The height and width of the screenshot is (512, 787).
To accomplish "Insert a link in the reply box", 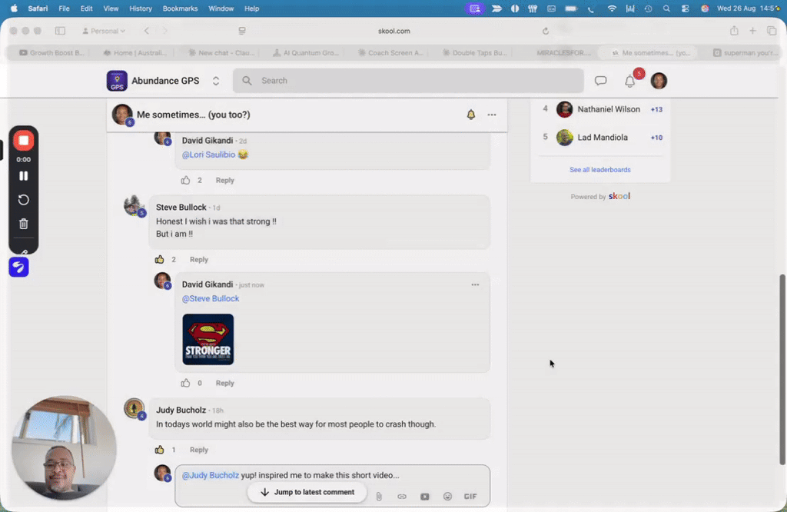I will (401, 497).
